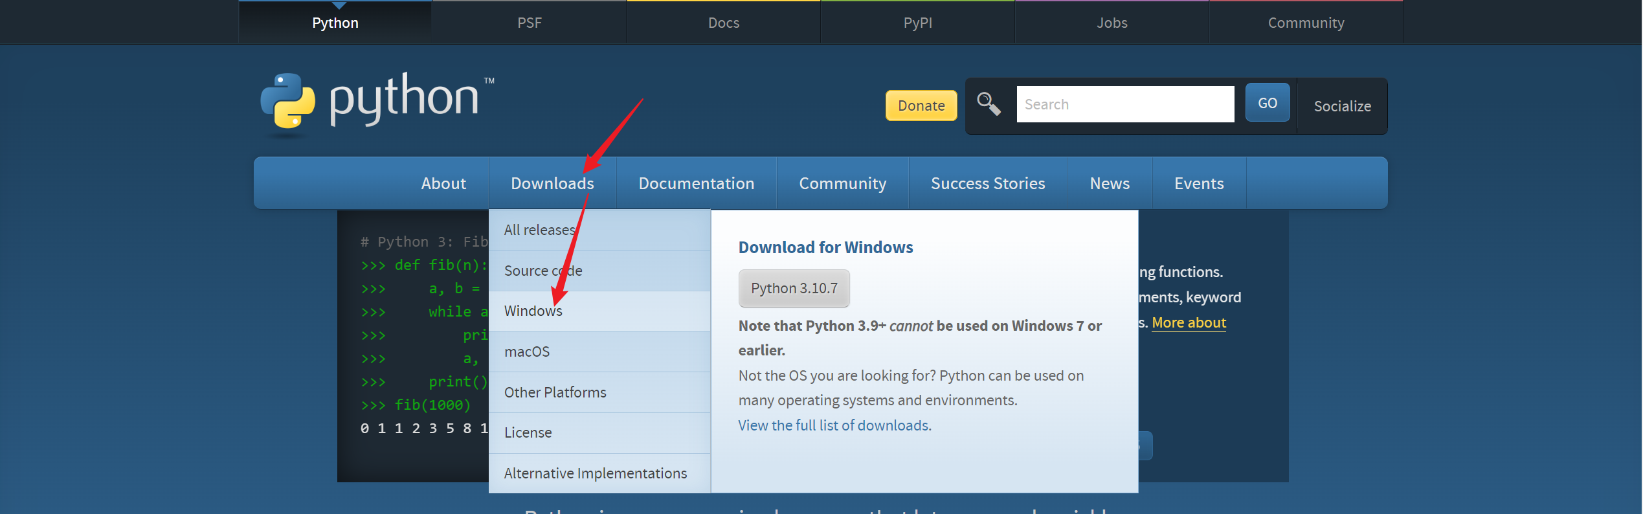Screen dimensions: 1643x514
Task: Select Windows from the Downloads dropdown
Action: click(533, 311)
